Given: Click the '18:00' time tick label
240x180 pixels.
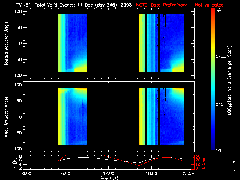Looking at the screenshot, I should (151, 174).
